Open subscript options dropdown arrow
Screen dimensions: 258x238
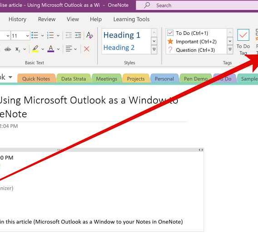(25, 49)
